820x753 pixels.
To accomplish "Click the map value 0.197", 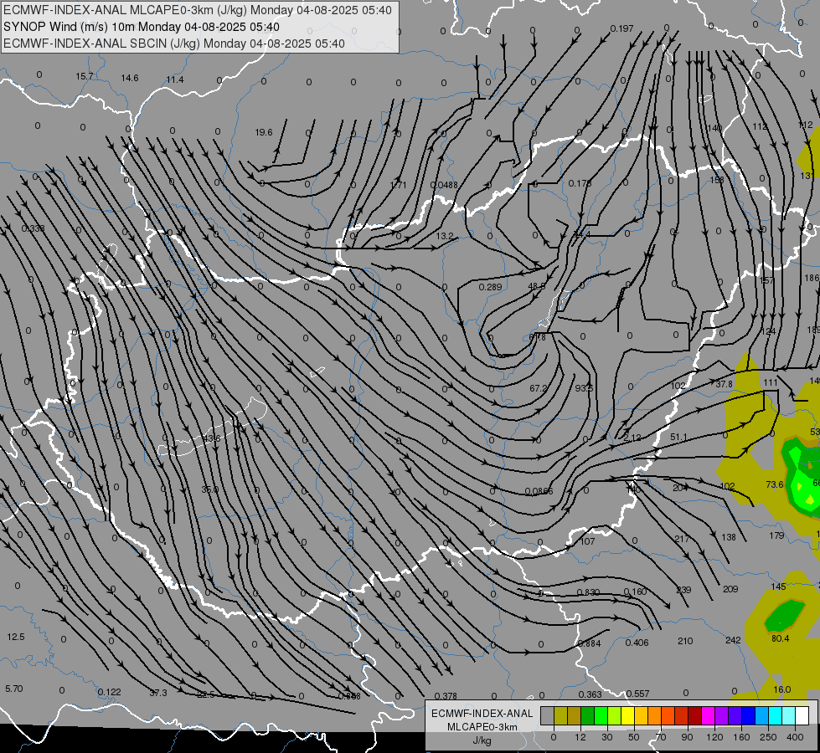I will click(x=621, y=28).
